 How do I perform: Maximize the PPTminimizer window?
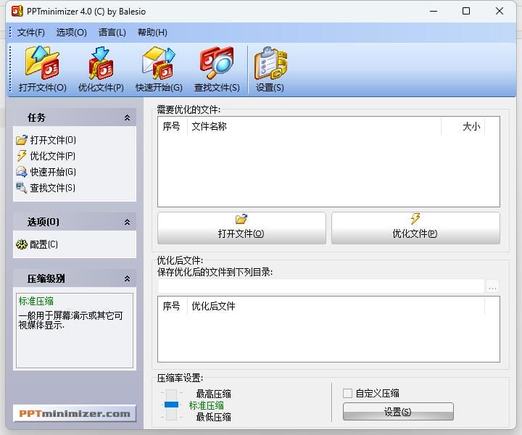(466, 11)
